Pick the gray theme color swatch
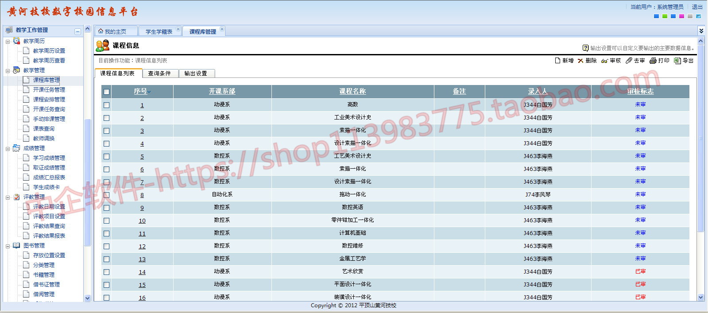Viewport: 708px width, 313px height. (690, 16)
